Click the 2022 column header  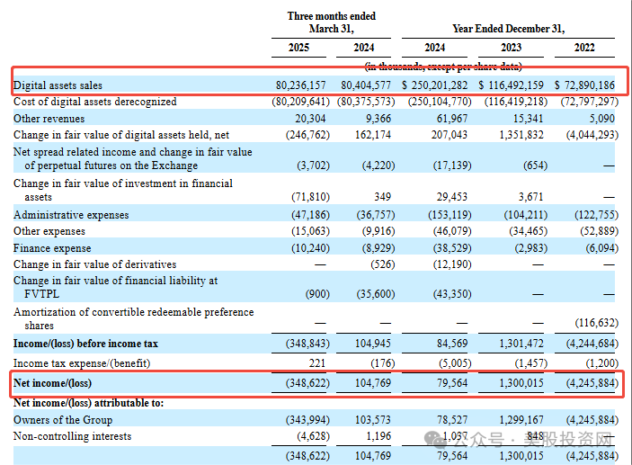point(584,48)
